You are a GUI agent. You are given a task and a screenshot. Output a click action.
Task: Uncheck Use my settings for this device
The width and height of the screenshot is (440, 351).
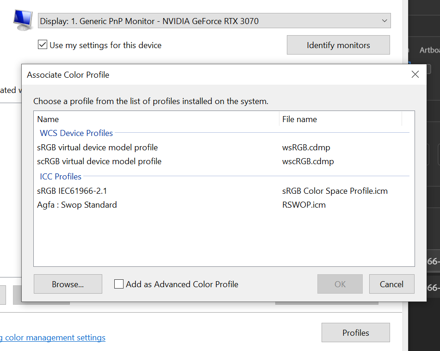click(43, 44)
